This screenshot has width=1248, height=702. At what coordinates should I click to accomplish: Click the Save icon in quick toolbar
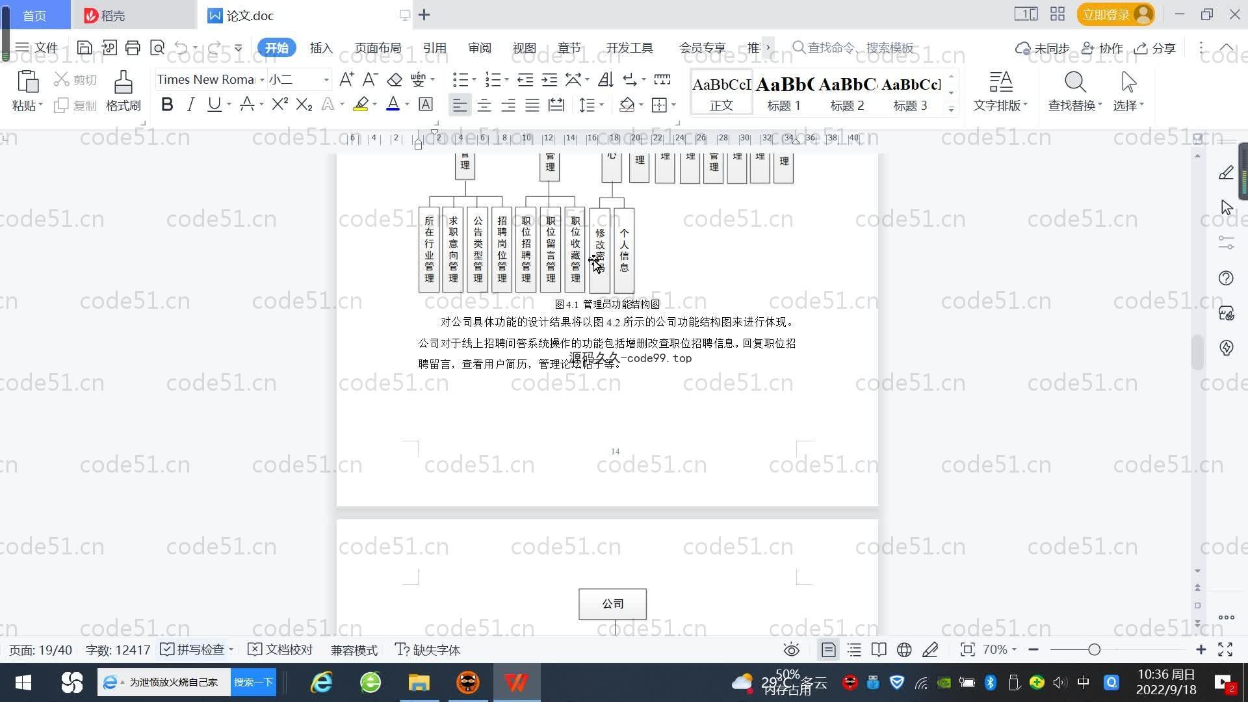point(84,47)
